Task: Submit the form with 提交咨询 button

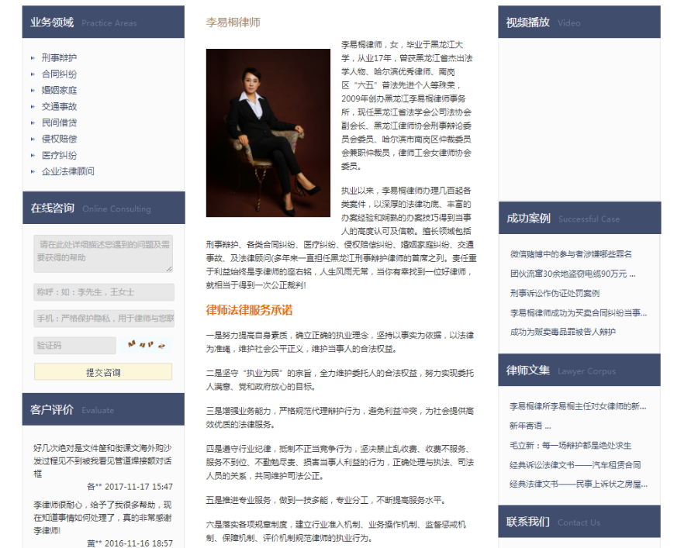Action: 103,372
